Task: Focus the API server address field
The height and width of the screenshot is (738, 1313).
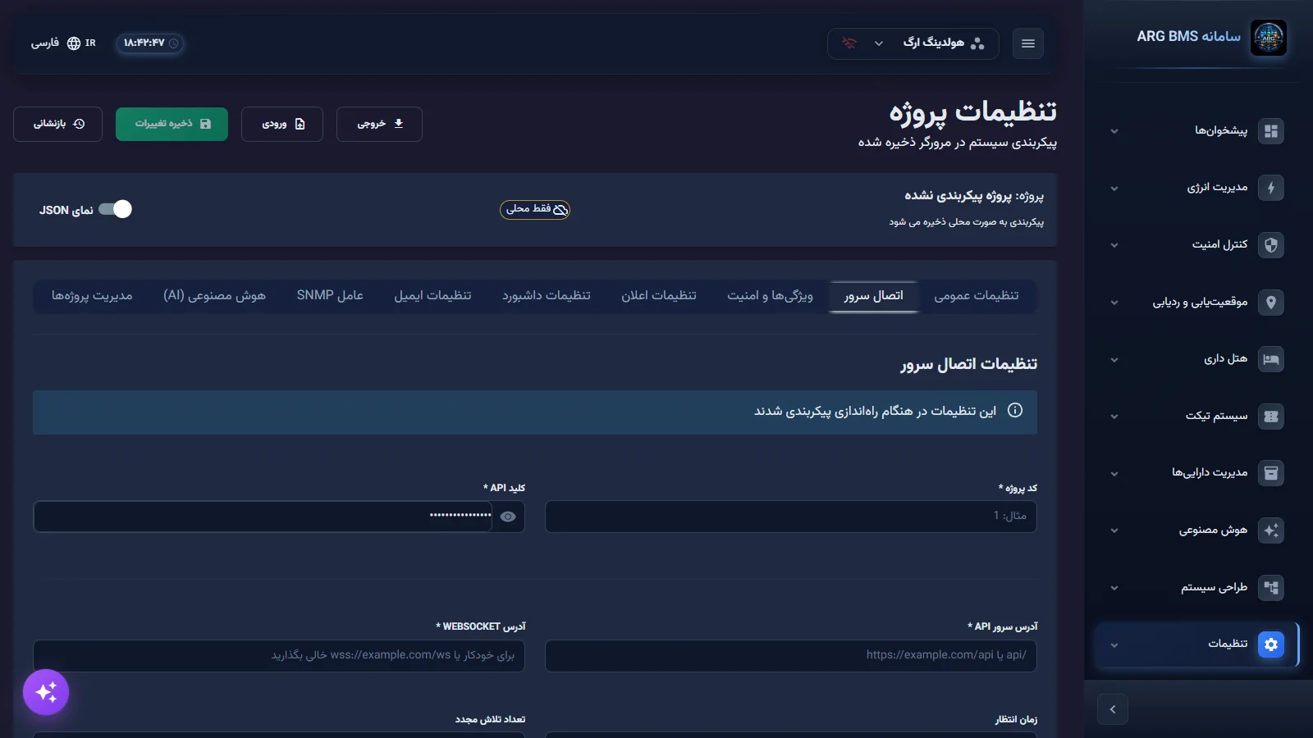Action: tap(791, 655)
